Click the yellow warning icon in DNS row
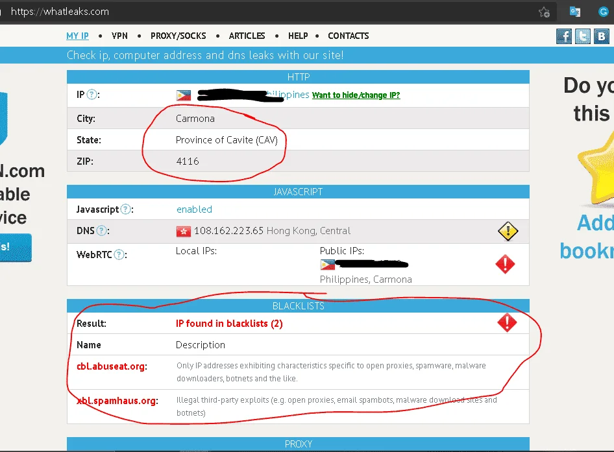This screenshot has height=452, width=614. [x=508, y=232]
